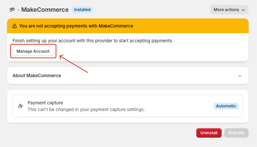This screenshot has width=257, height=147.
Task: Click the payments breadcrumb icon beside MakeCommerce
Action: point(12,10)
